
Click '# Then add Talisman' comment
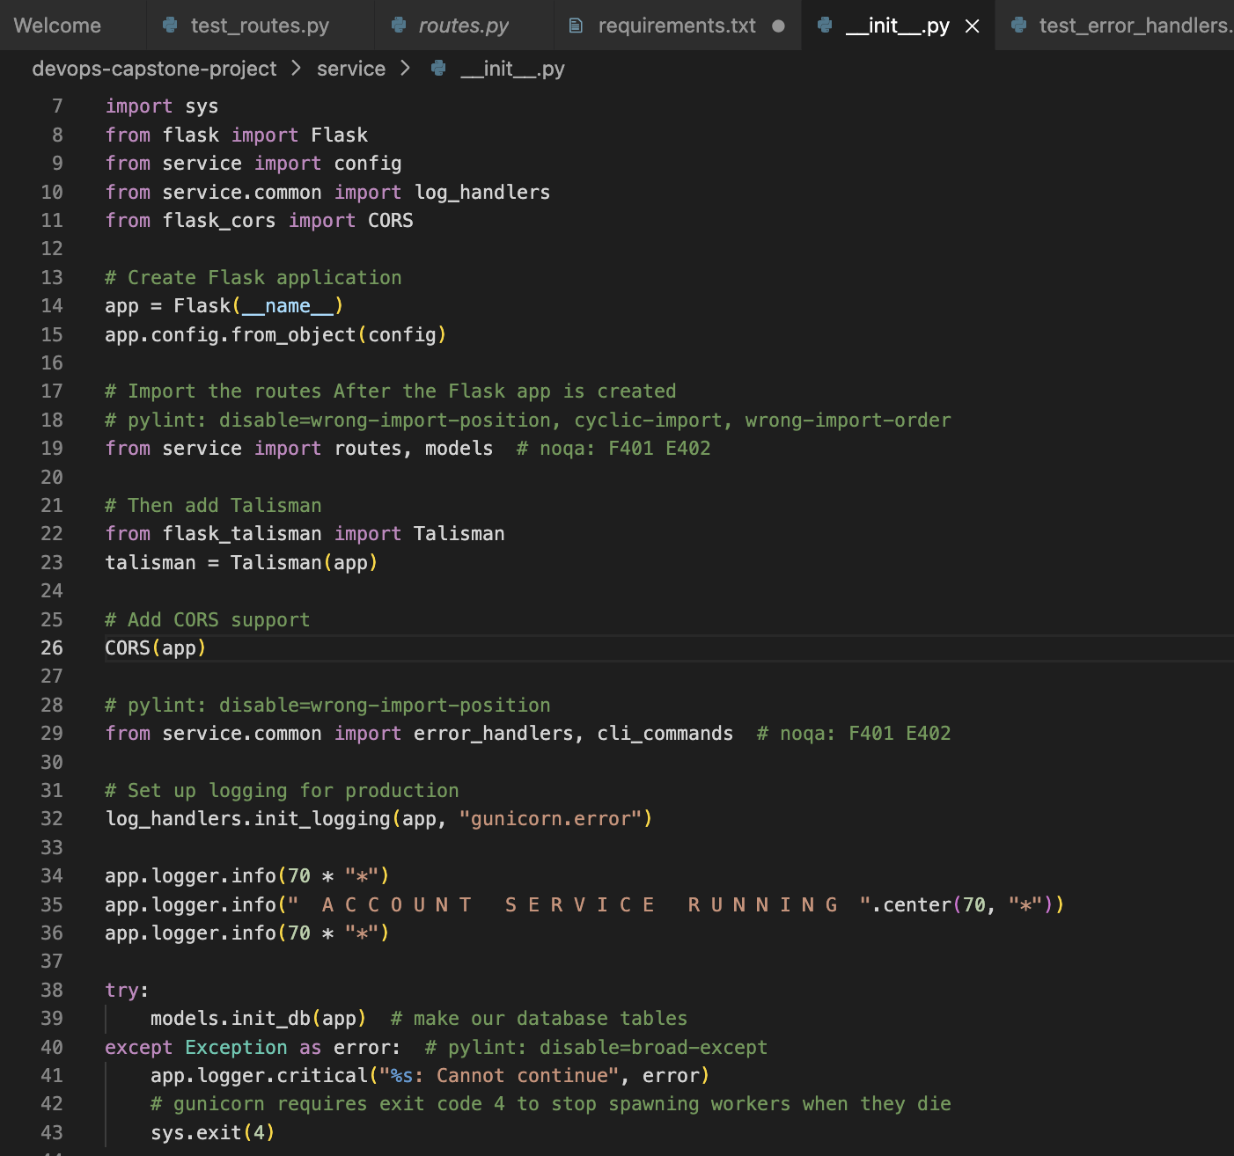[214, 506]
